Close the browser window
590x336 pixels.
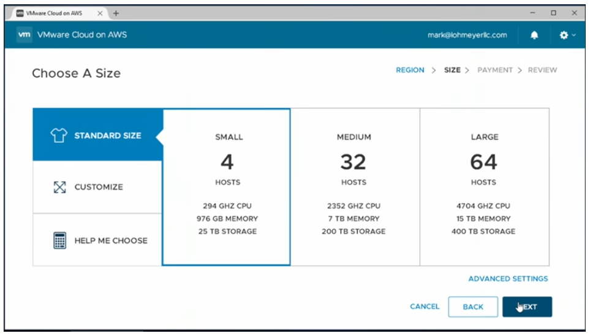click(574, 13)
